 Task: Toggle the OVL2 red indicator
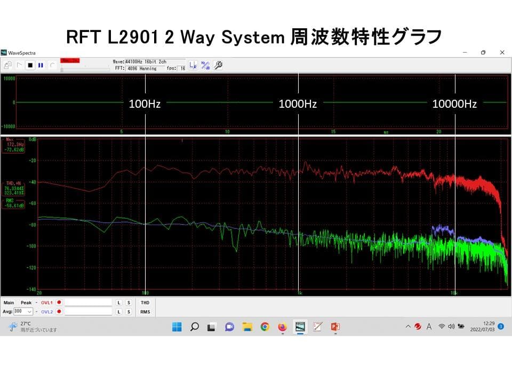point(59,312)
